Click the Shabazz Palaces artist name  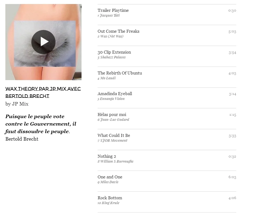click(x=113, y=57)
